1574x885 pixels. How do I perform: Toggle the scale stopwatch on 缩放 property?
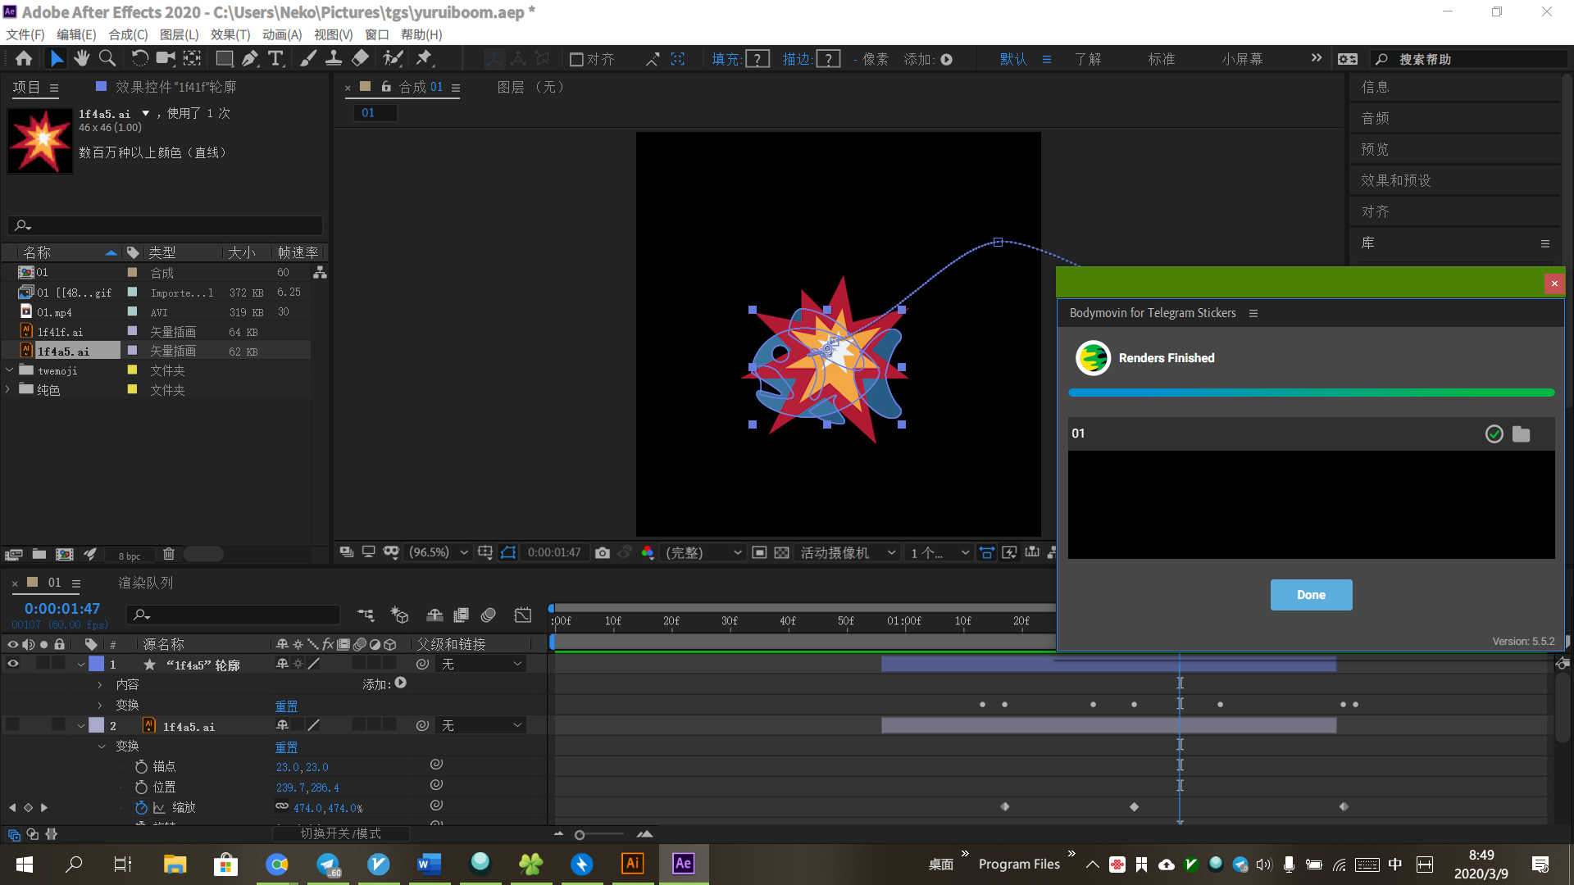coord(141,808)
